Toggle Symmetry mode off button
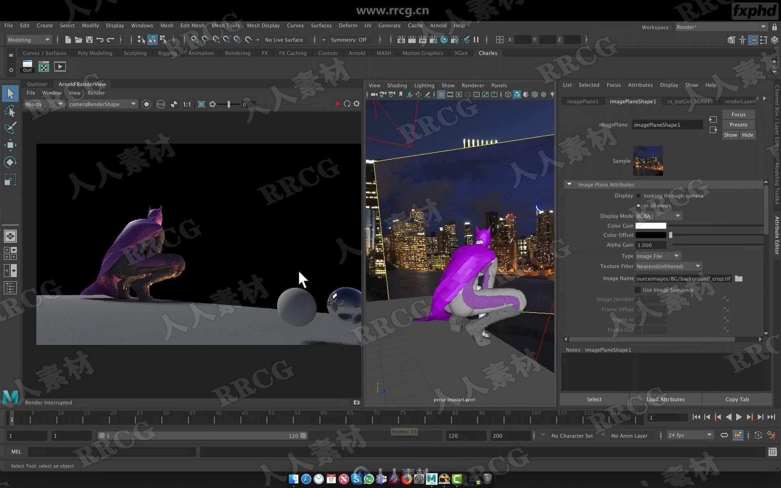This screenshot has width=781, height=488. coord(350,39)
